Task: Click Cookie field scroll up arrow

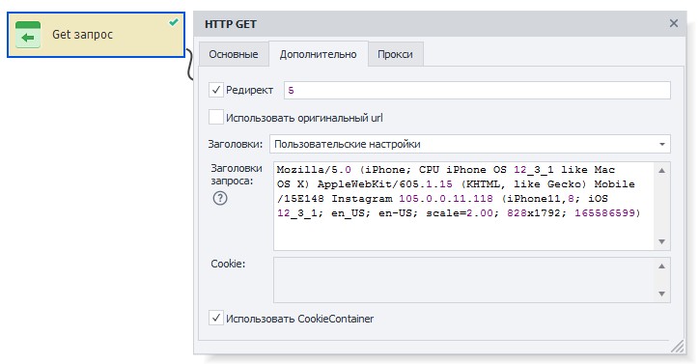Action: (662, 266)
